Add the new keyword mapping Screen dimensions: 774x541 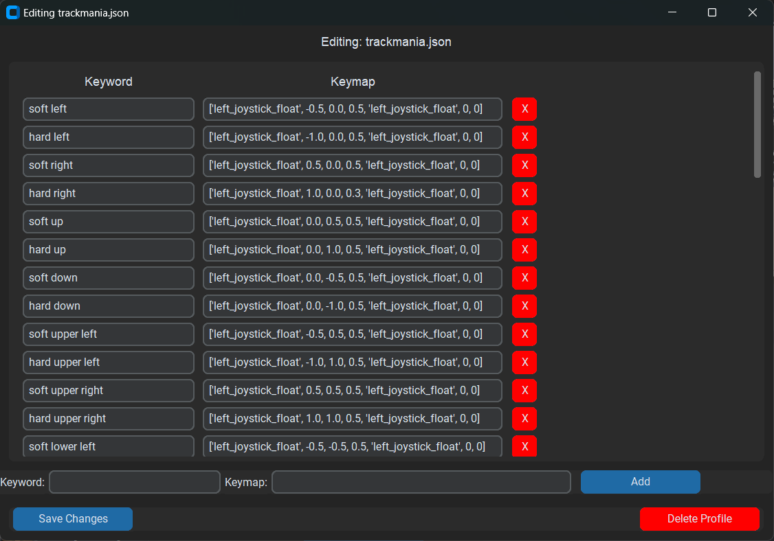pos(640,482)
